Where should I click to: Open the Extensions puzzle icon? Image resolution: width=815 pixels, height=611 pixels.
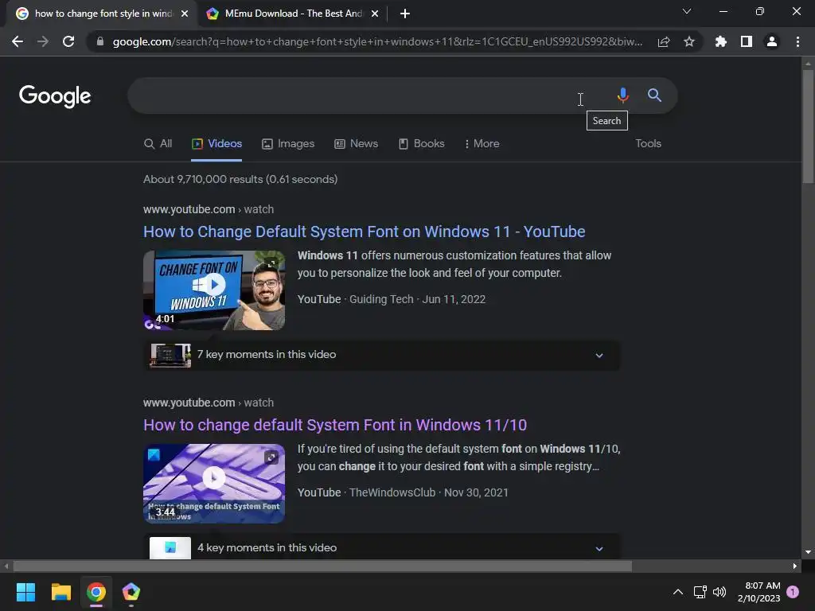coord(720,41)
